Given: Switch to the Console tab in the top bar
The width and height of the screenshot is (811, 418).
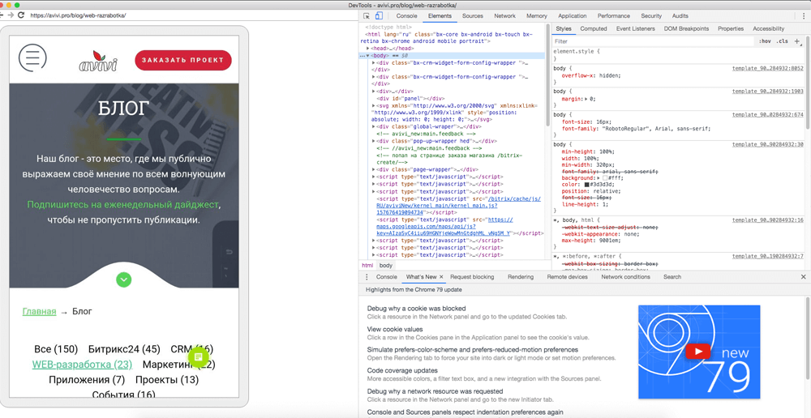Looking at the screenshot, I should 407,16.
